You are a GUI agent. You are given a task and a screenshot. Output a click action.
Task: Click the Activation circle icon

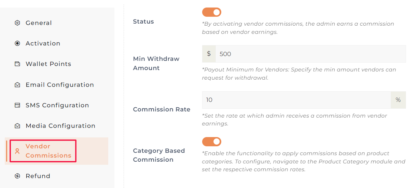point(17,43)
